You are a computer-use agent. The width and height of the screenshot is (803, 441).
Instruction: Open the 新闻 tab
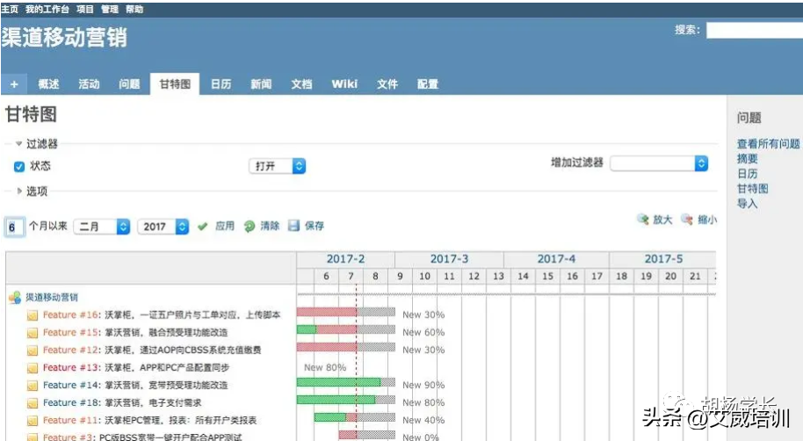coord(261,84)
